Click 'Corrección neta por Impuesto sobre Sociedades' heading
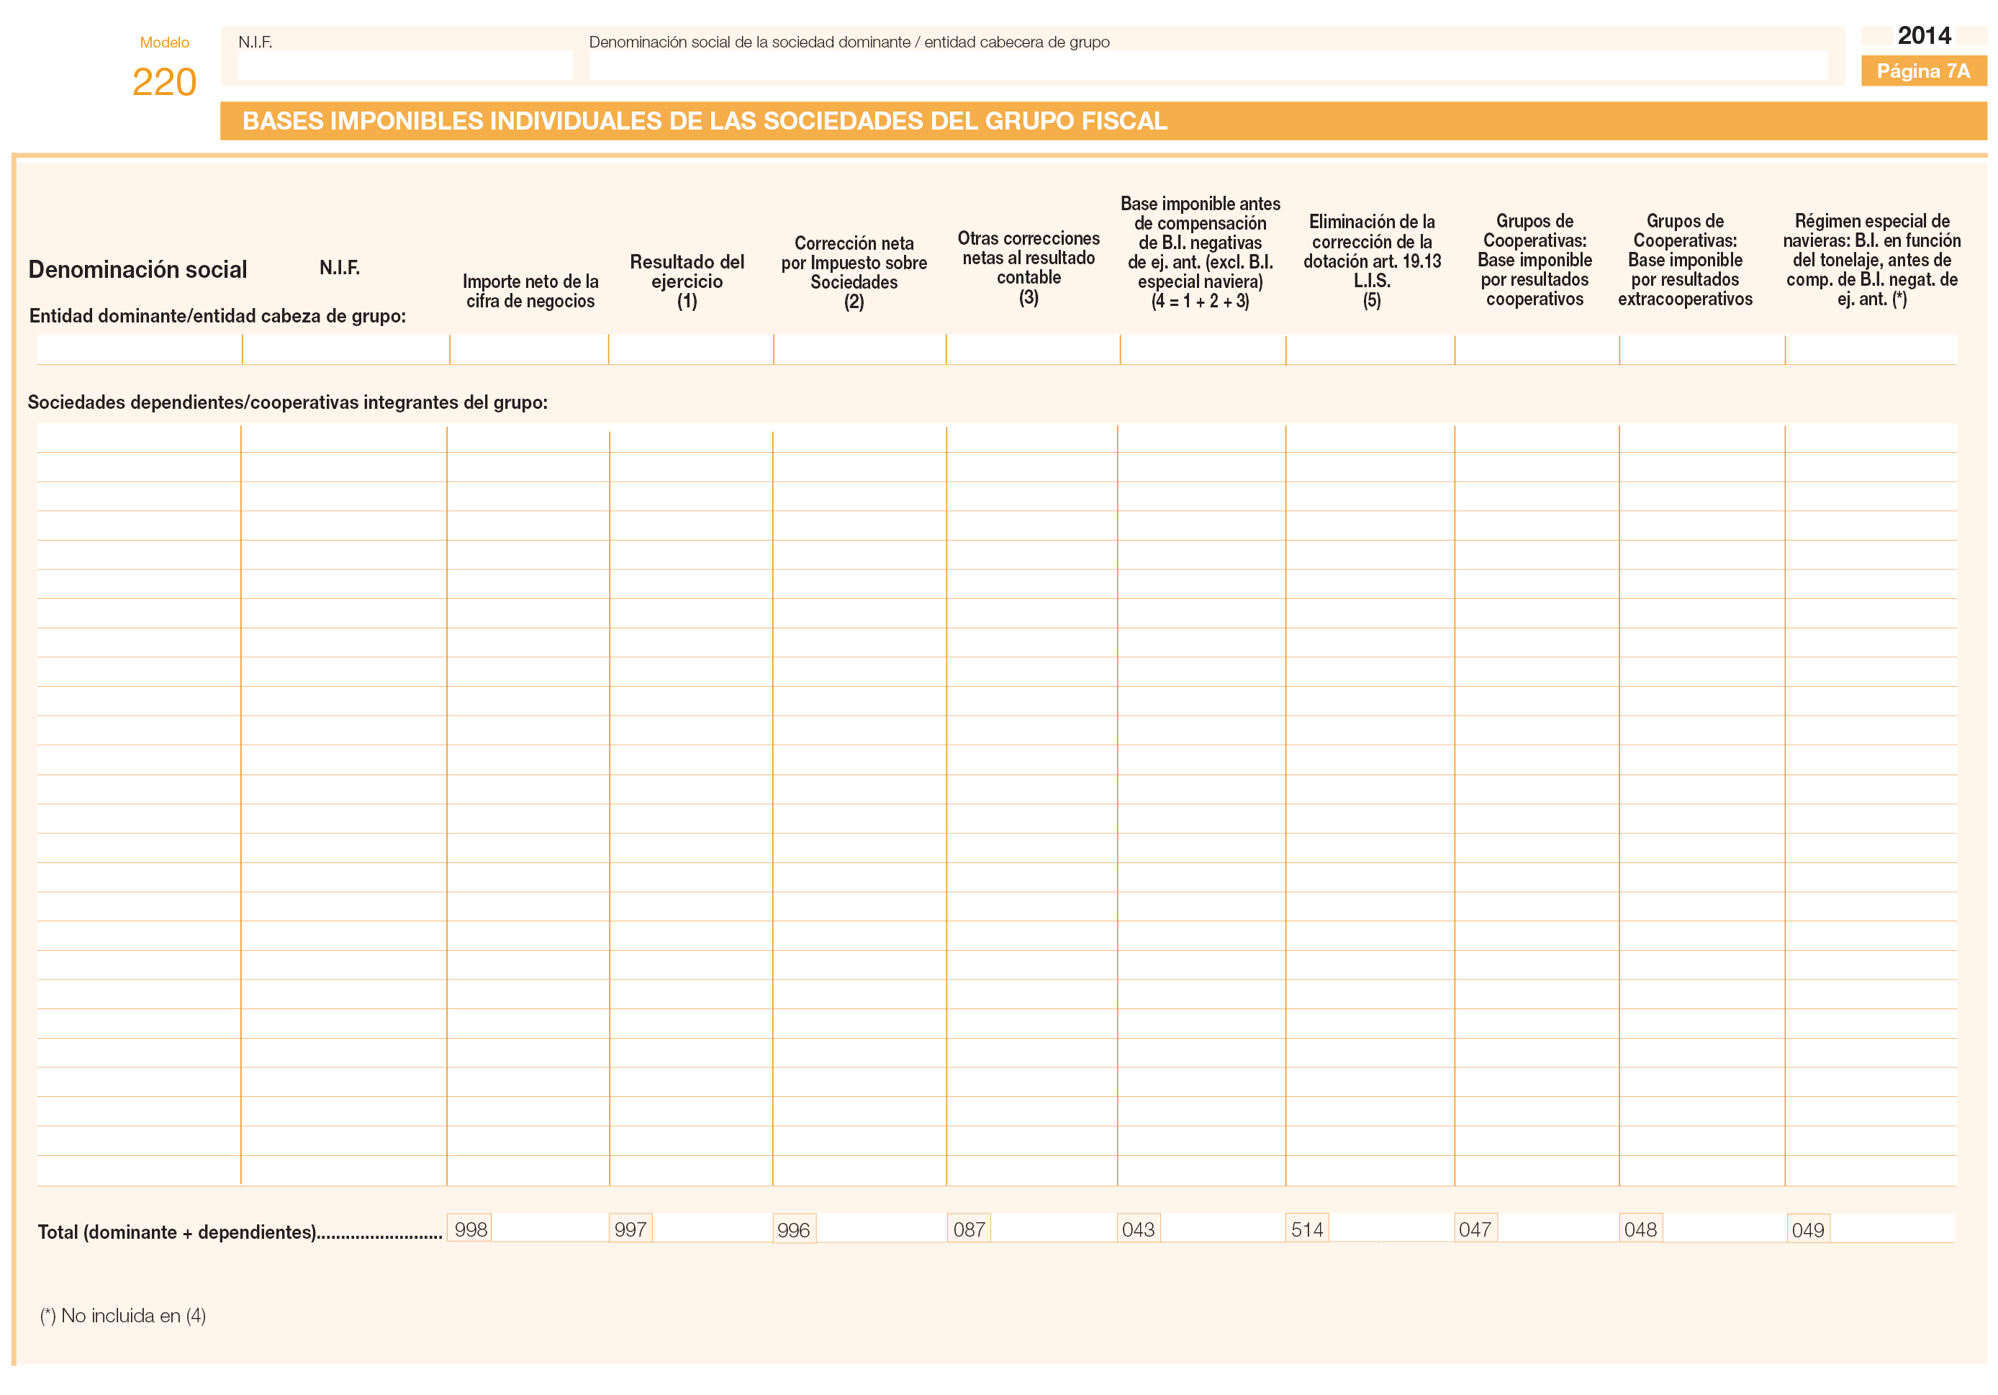The height and width of the screenshot is (1395, 1998). [x=854, y=272]
